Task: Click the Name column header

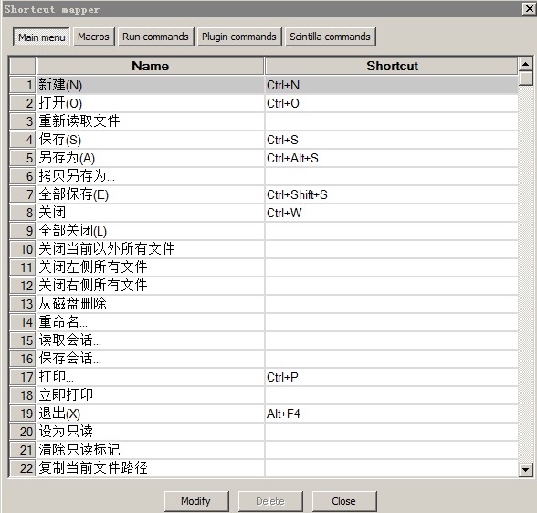Action: tap(151, 66)
